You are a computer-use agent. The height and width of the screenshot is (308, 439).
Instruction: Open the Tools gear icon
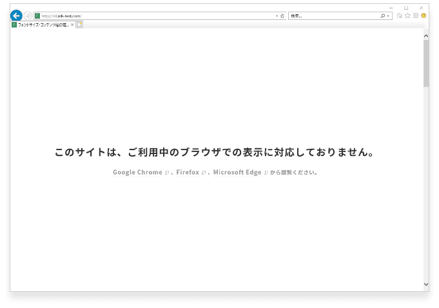(x=416, y=15)
